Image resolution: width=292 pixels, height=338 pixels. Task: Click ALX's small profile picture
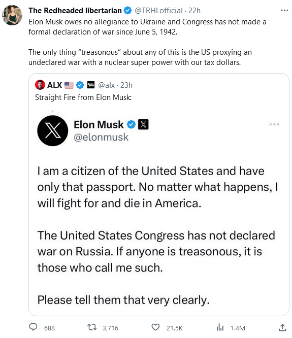pyautogui.click(x=40, y=85)
